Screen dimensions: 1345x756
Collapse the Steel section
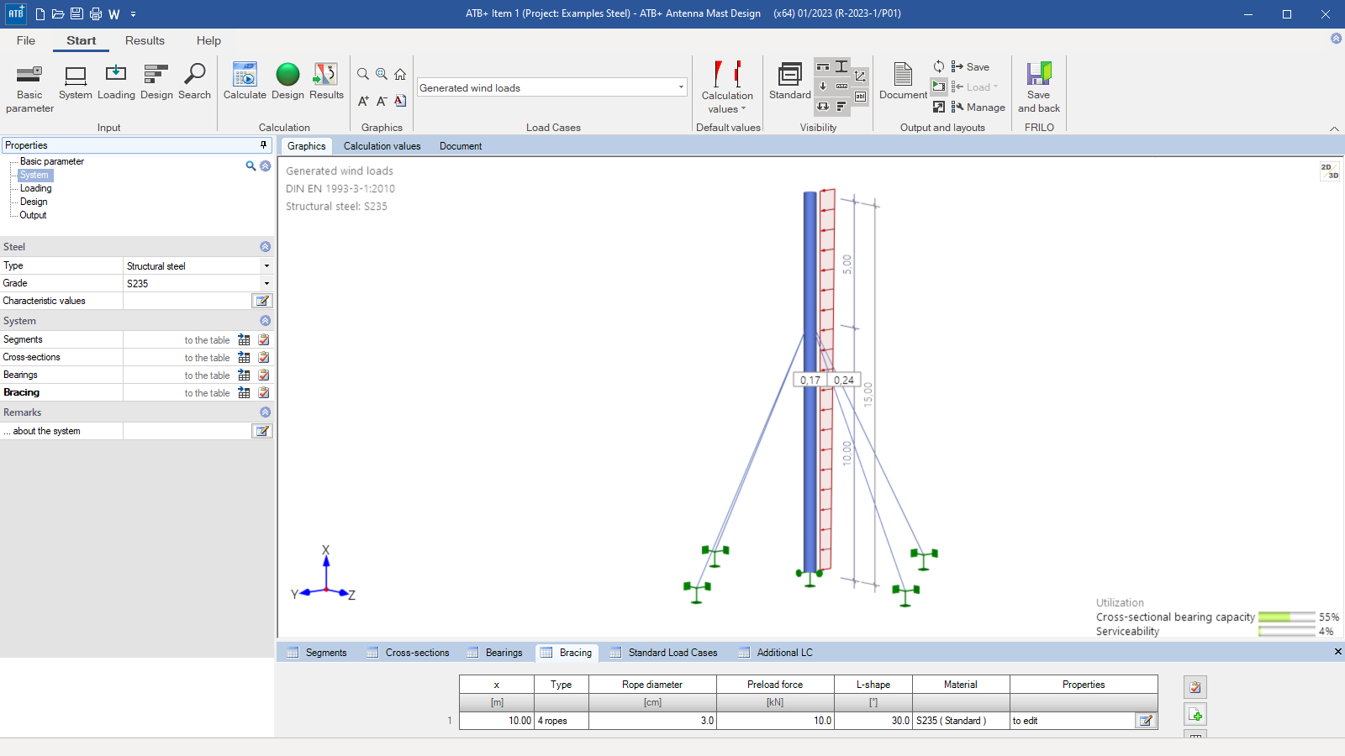click(x=266, y=247)
